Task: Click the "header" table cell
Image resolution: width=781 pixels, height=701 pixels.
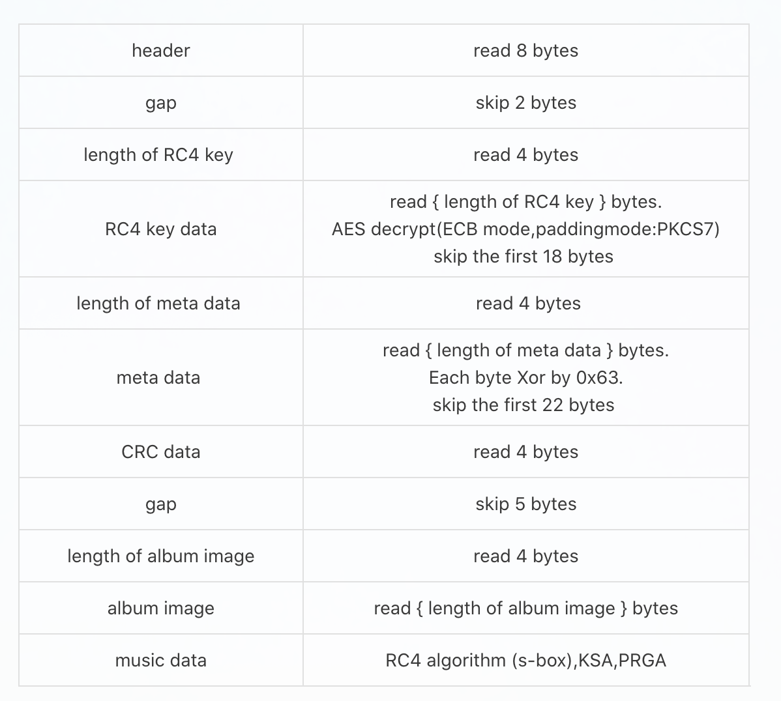Action: (x=160, y=51)
